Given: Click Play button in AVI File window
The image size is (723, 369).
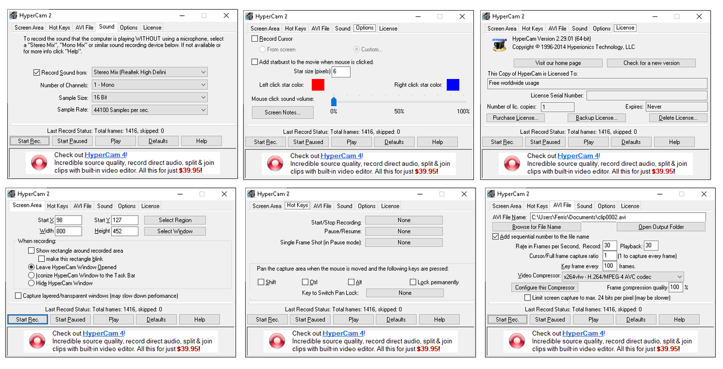Looking at the screenshot, I should 594,319.
